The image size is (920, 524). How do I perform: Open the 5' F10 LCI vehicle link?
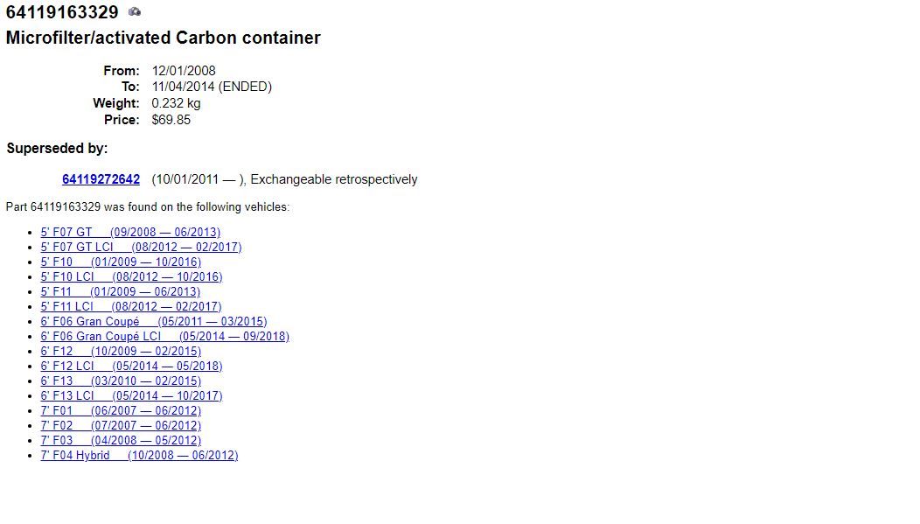tap(131, 277)
